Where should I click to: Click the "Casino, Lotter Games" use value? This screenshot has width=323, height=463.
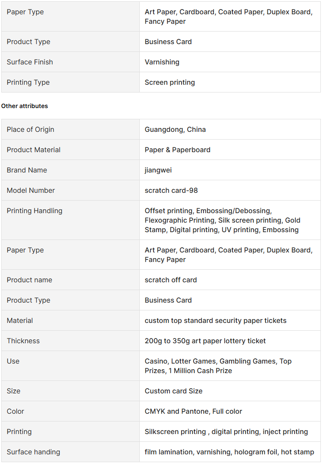pyautogui.click(x=218, y=366)
